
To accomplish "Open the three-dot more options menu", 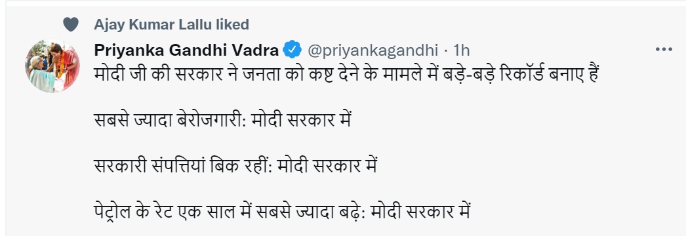I will [663, 50].
